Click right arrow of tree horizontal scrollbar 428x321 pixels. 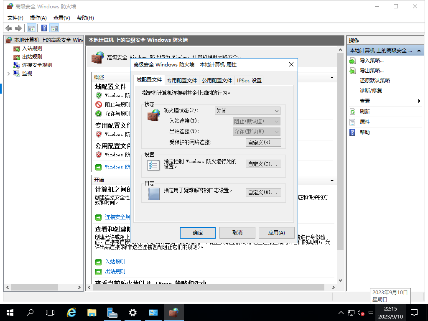pyautogui.click(x=79, y=287)
